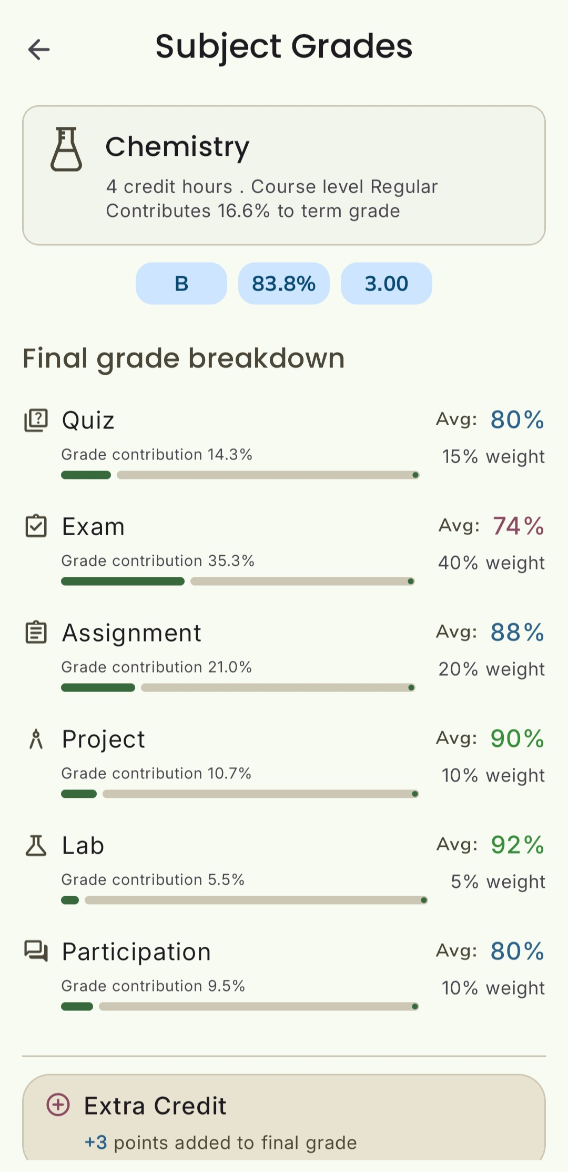Tap the Project 90% average value
This screenshot has height=1172, width=568.
pyautogui.click(x=518, y=739)
